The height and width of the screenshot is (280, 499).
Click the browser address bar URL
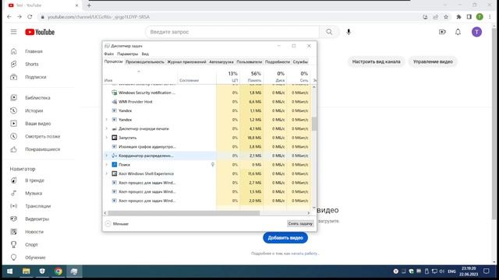click(x=98, y=17)
